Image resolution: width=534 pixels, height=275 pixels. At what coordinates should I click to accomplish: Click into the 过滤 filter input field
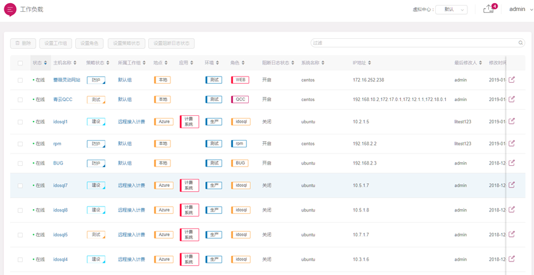pos(414,43)
